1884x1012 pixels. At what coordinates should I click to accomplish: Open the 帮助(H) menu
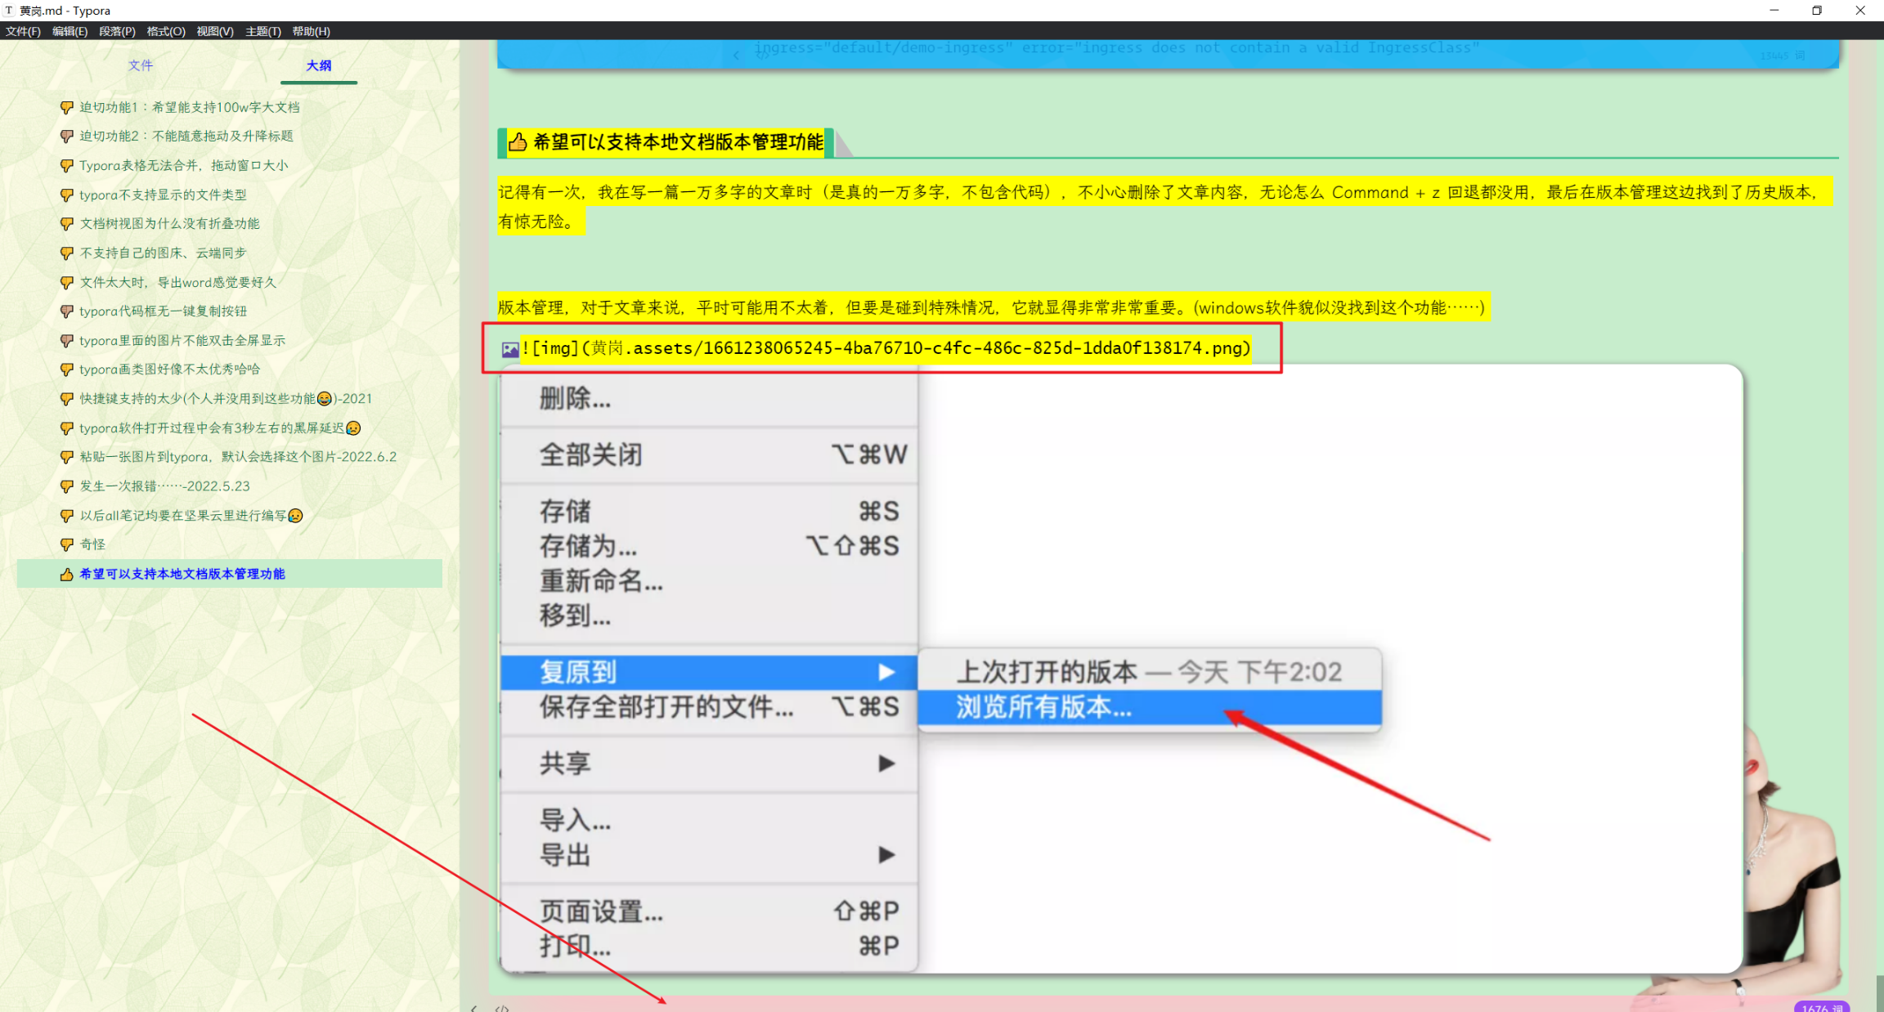pos(311,31)
